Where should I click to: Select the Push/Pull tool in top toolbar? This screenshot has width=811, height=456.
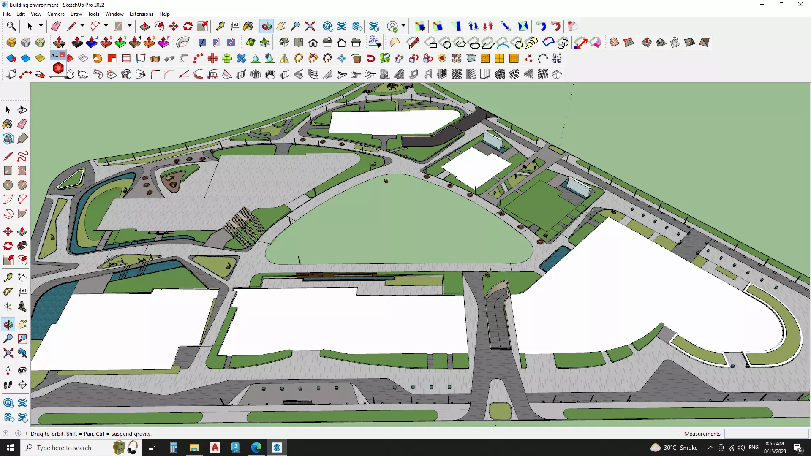point(144,26)
